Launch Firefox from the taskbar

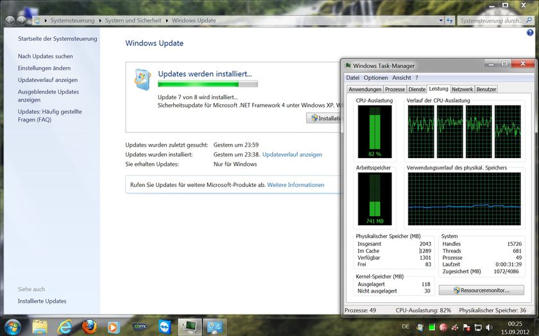click(89, 327)
